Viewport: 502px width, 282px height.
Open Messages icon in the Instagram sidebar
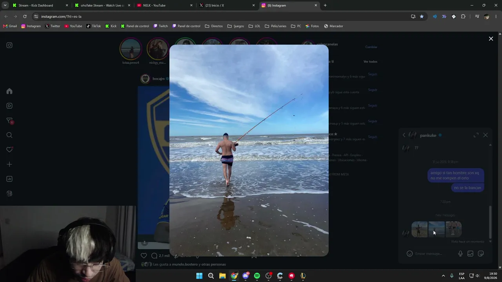pos(9,121)
